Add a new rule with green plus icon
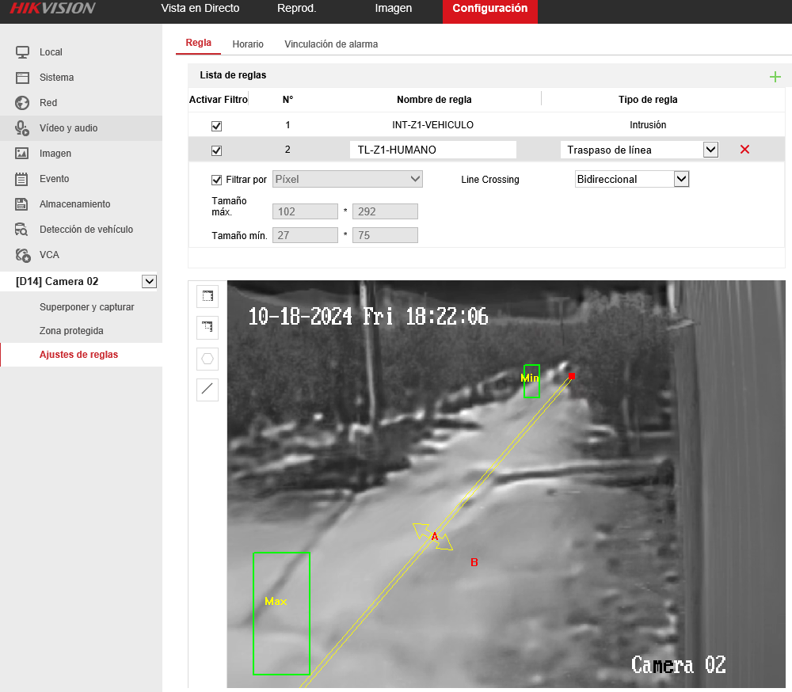This screenshot has width=792, height=692. point(775,77)
